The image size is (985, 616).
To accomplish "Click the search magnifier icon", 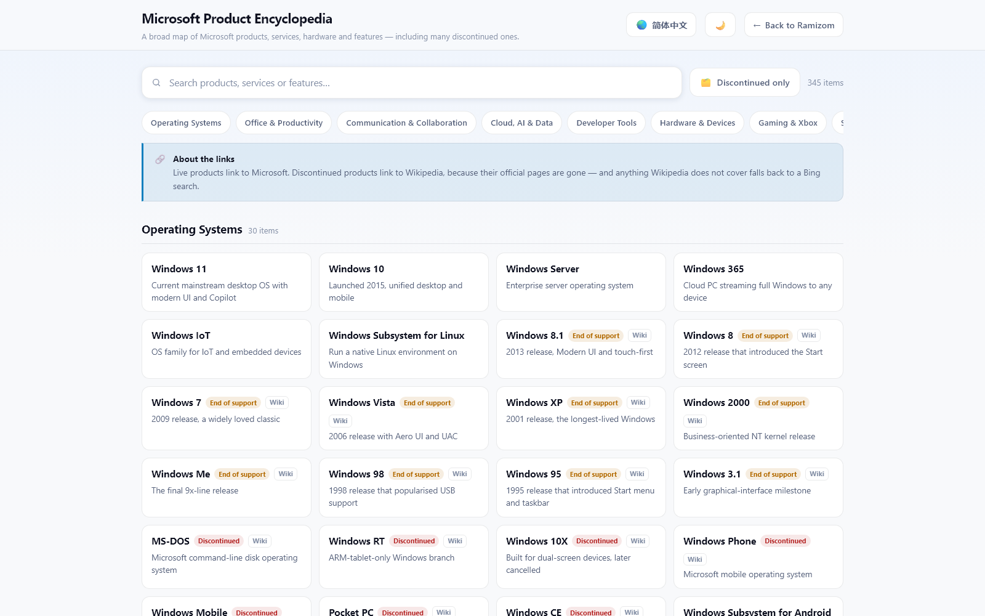I will tap(156, 83).
